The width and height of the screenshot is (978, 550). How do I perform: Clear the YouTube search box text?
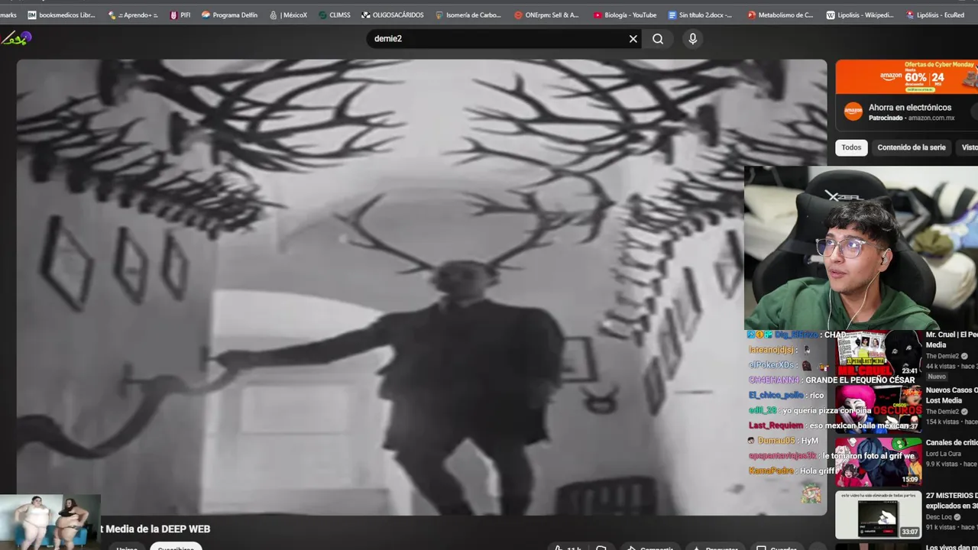pyautogui.click(x=633, y=39)
